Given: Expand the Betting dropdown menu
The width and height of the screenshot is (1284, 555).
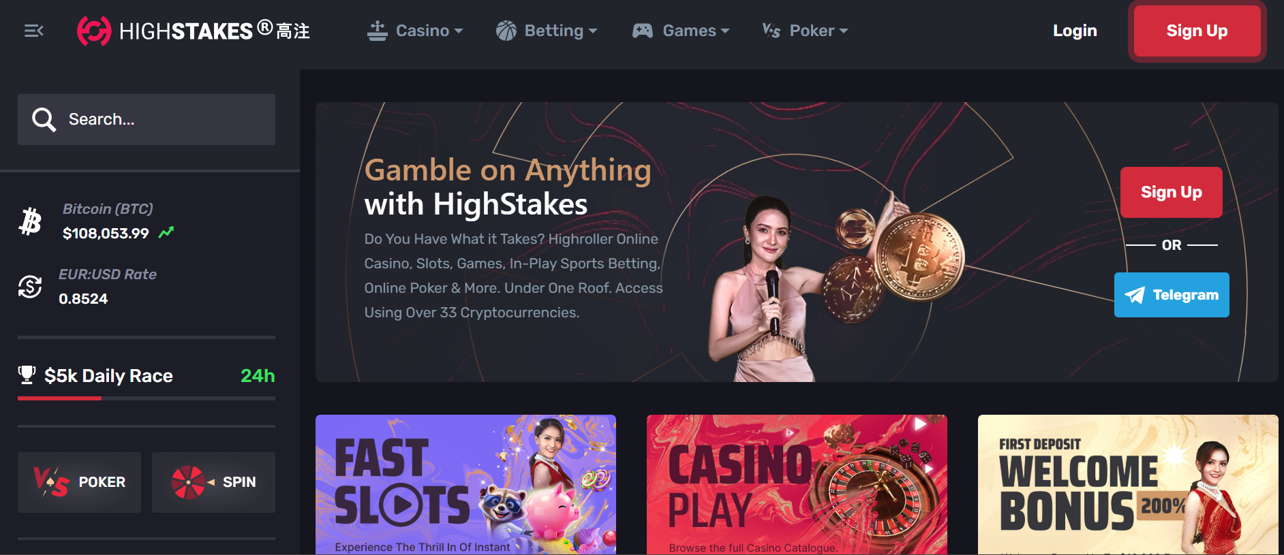Looking at the screenshot, I should click(547, 31).
